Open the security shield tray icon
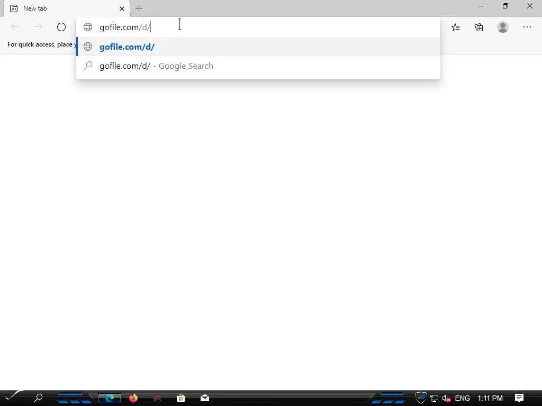 [x=421, y=398]
